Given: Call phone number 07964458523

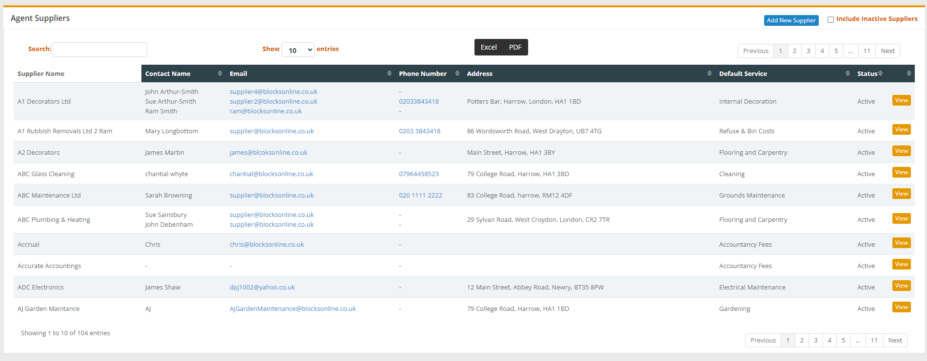Looking at the screenshot, I should click(x=419, y=174).
